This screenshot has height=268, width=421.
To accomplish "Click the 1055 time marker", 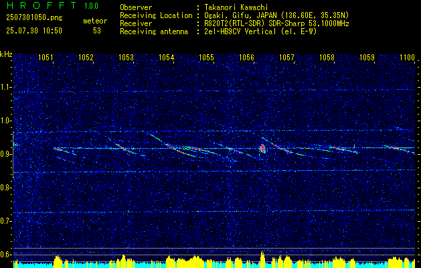I will (x=206, y=57).
